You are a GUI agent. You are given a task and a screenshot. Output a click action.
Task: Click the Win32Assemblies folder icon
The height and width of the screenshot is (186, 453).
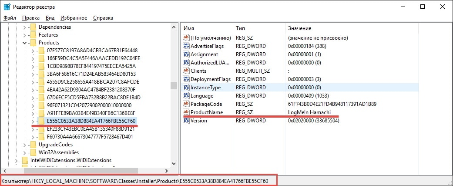33,152
